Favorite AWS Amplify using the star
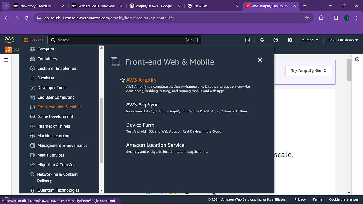 122,80
